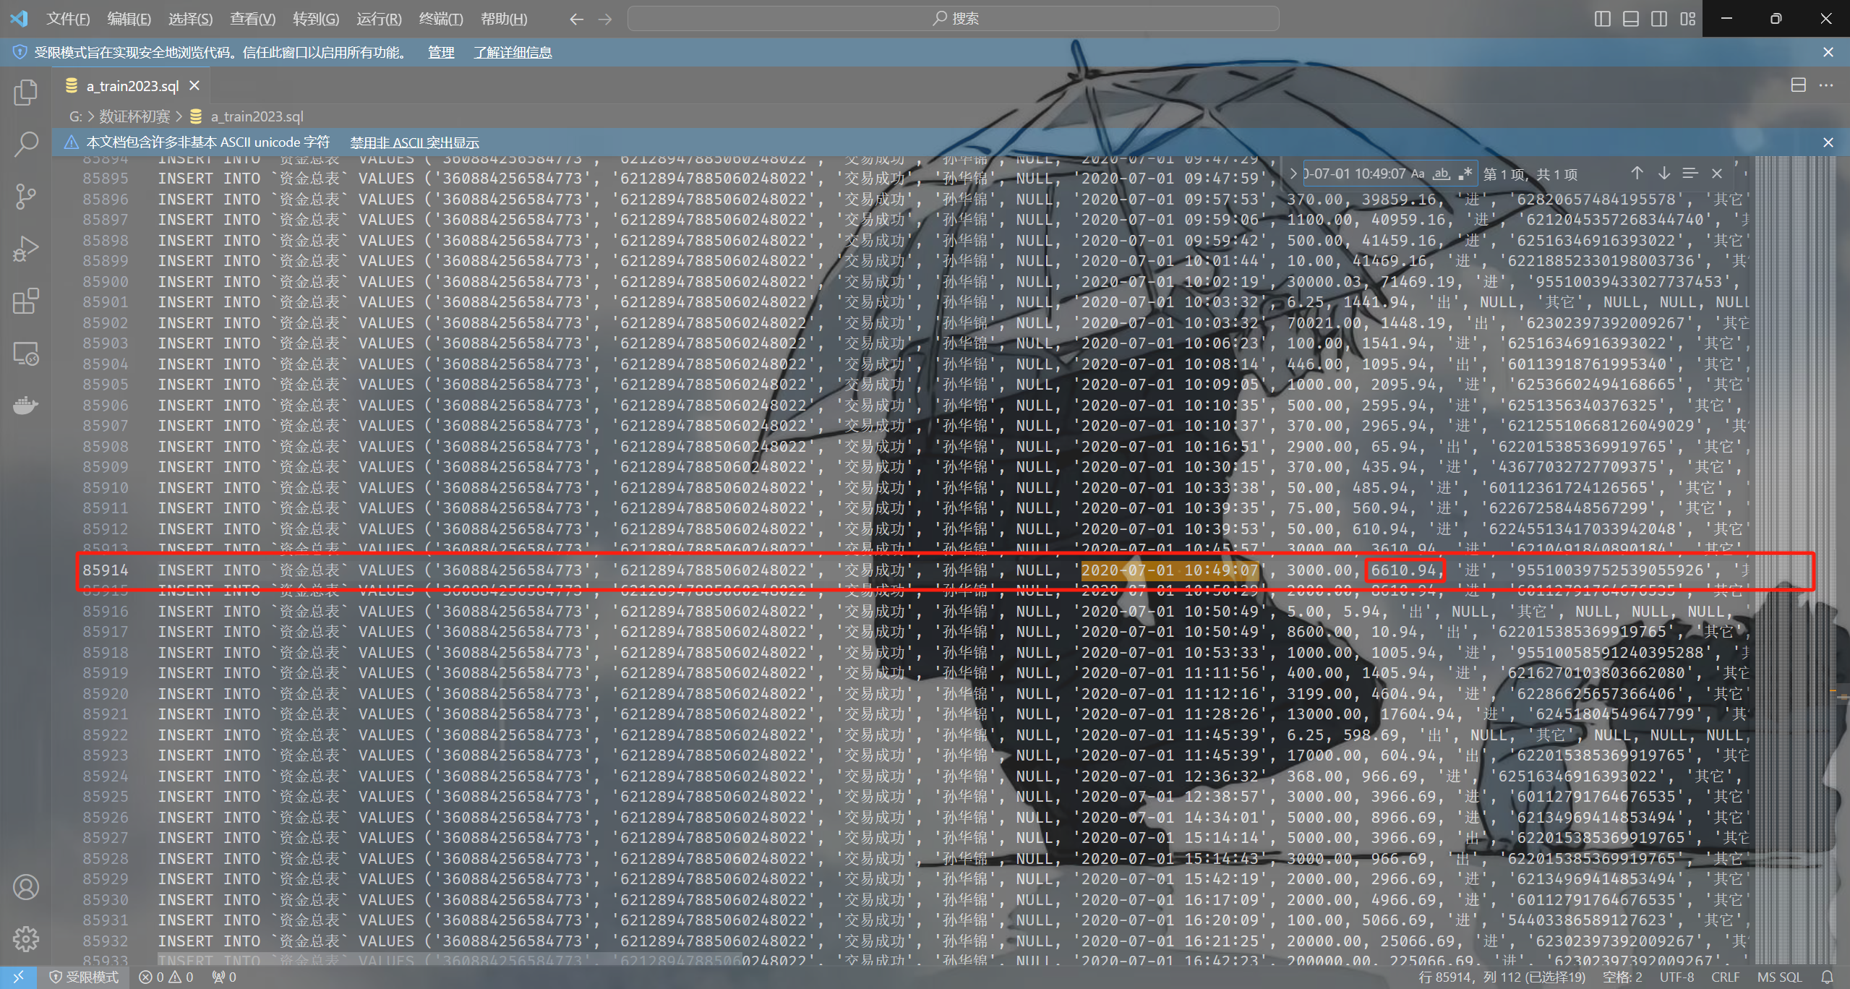
Task: Open the Remote Explorer view
Action: (26, 354)
